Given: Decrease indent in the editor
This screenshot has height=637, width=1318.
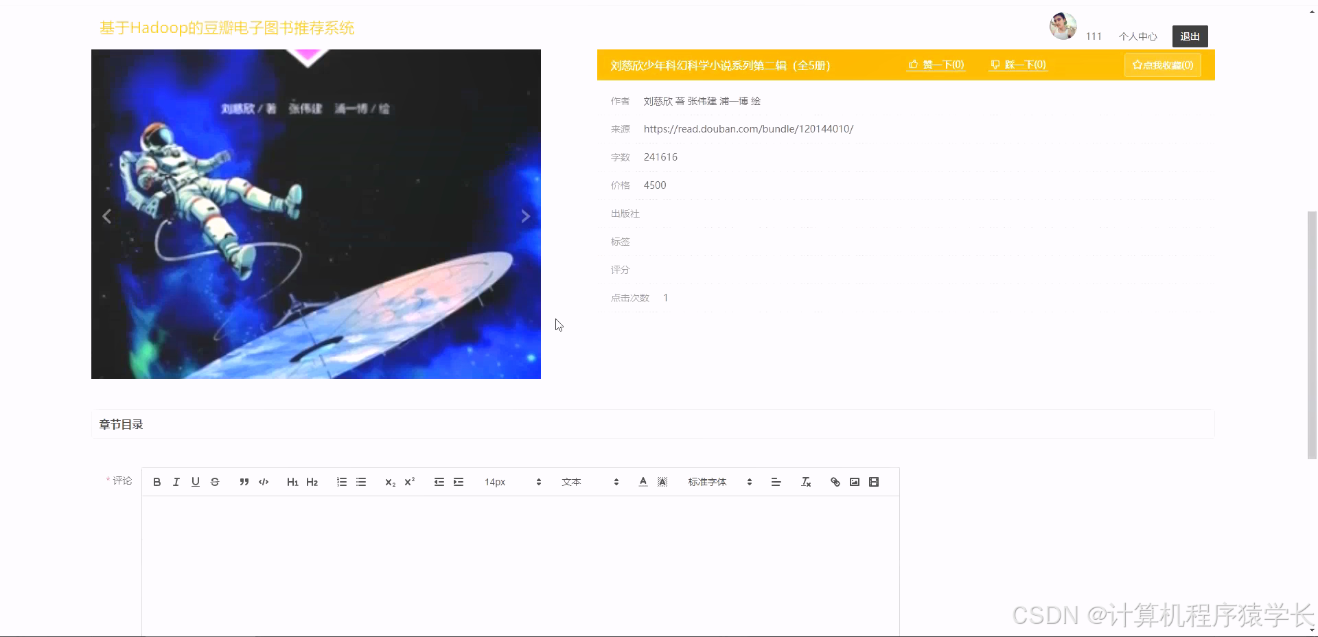Looking at the screenshot, I should click(439, 482).
